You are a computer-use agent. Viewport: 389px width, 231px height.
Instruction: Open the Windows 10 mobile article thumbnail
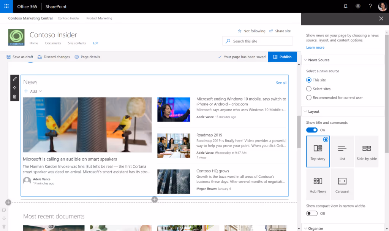coord(174,110)
